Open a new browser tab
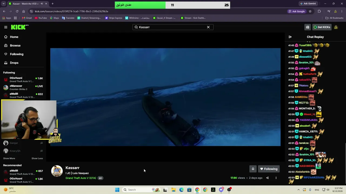This screenshot has width=346, height=194. 52,4
